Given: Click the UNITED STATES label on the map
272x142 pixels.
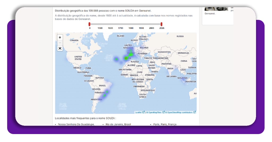Looking at the screenshot, I should pos(78,58).
